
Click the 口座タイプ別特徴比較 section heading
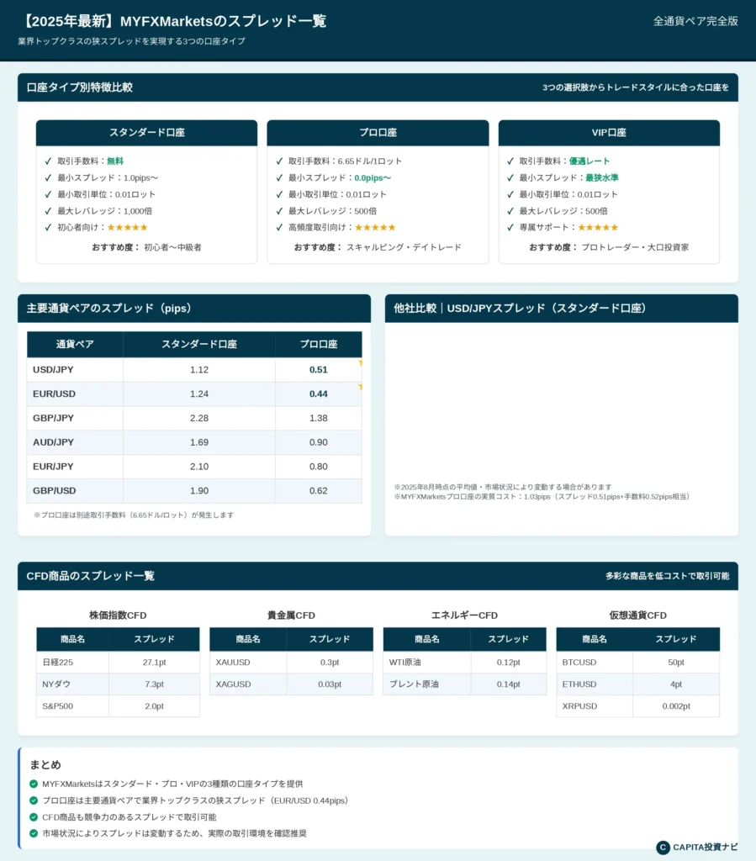pos(80,87)
